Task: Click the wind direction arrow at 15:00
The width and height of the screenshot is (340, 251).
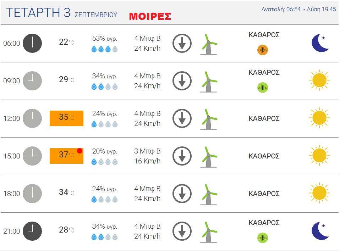Action: [x=182, y=156]
